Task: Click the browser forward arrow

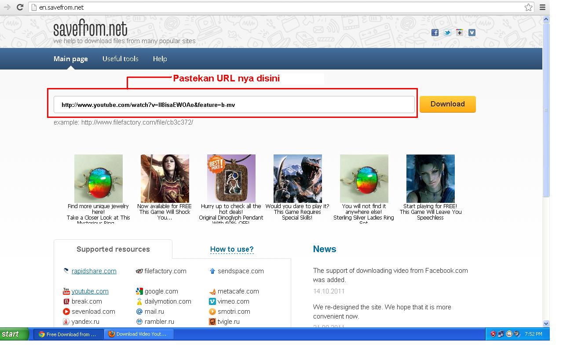Action: pyautogui.click(x=7, y=7)
